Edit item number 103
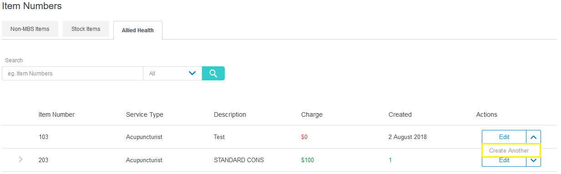Screen dimensions: 561x174 click(x=504, y=137)
